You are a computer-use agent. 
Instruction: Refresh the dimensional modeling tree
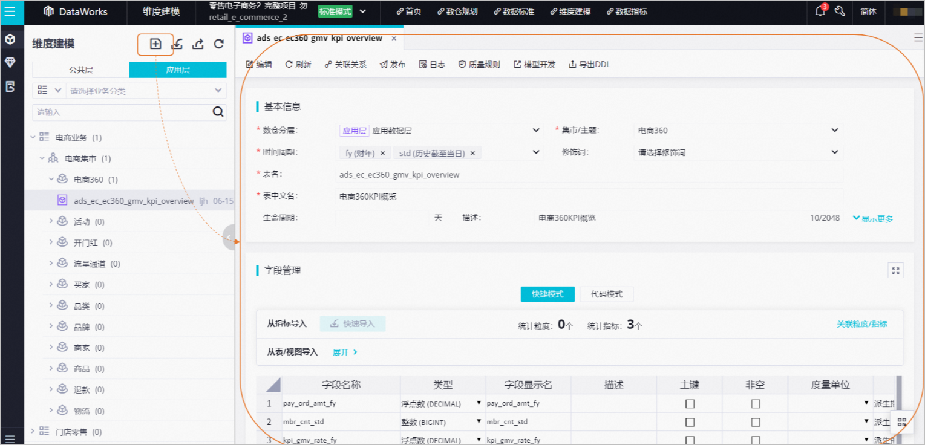point(219,44)
